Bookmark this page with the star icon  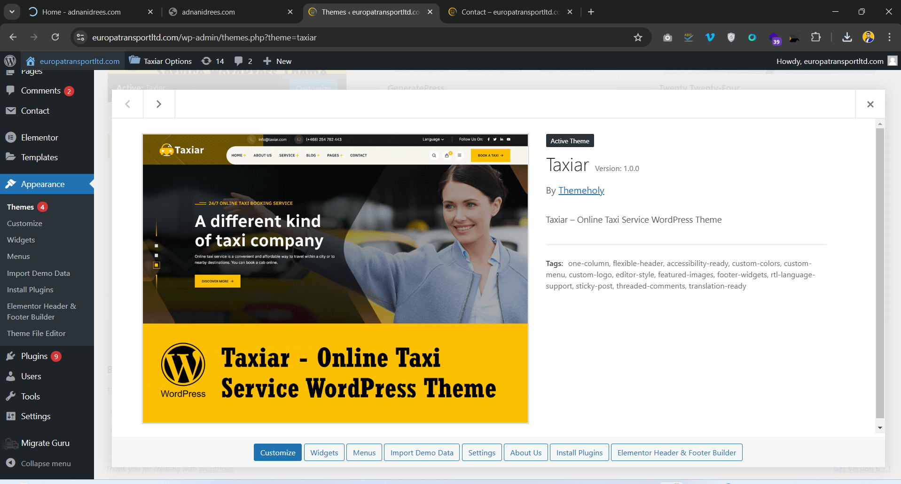[x=638, y=37]
